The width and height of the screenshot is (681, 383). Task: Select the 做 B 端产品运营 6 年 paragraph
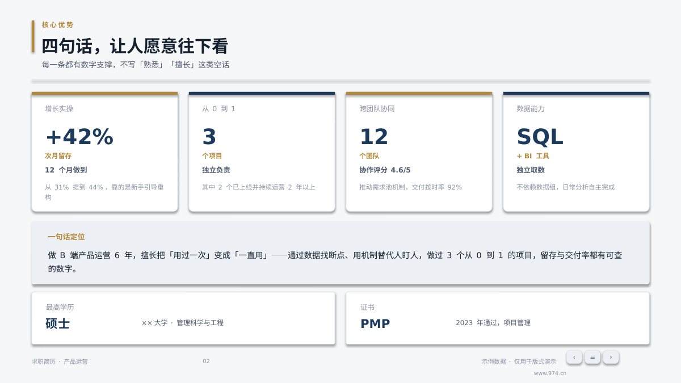coord(335,262)
